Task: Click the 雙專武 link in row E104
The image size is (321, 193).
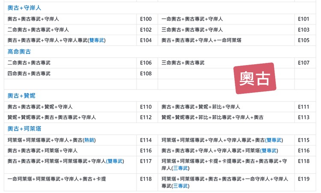Action: (97, 40)
